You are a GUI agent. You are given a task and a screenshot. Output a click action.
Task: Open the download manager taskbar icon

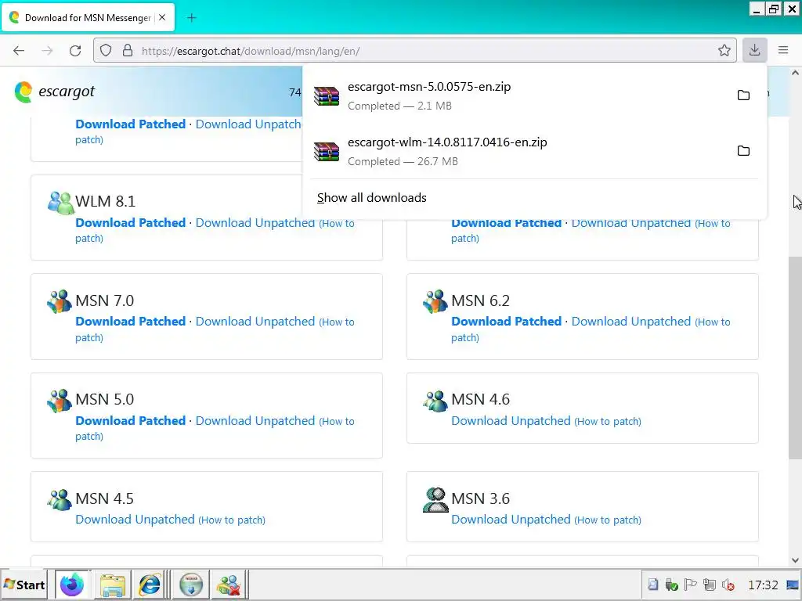[x=191, y=585]
